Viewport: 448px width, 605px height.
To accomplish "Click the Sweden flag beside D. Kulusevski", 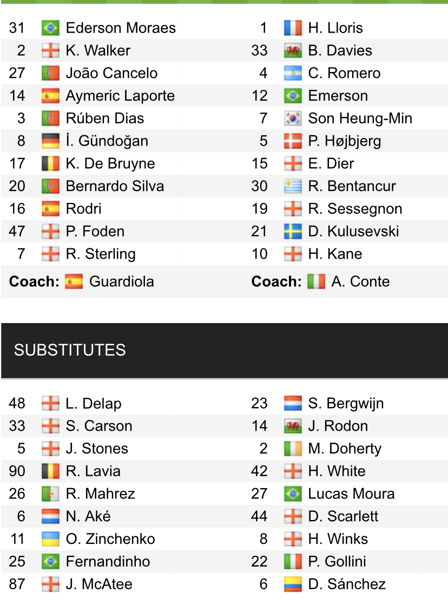I will pos(293,232).
